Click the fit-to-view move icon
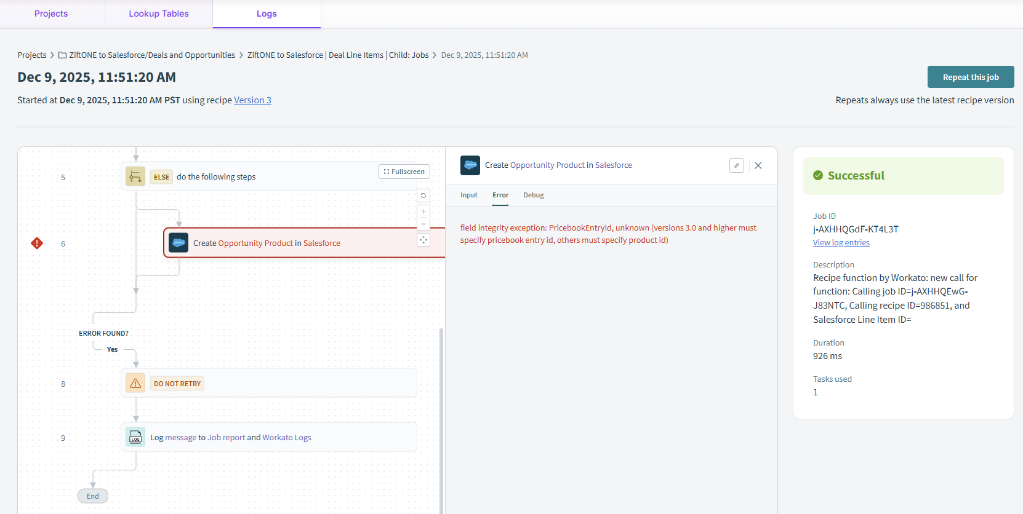The height and width of the screenshot is (514, 1023). (423, 240)
